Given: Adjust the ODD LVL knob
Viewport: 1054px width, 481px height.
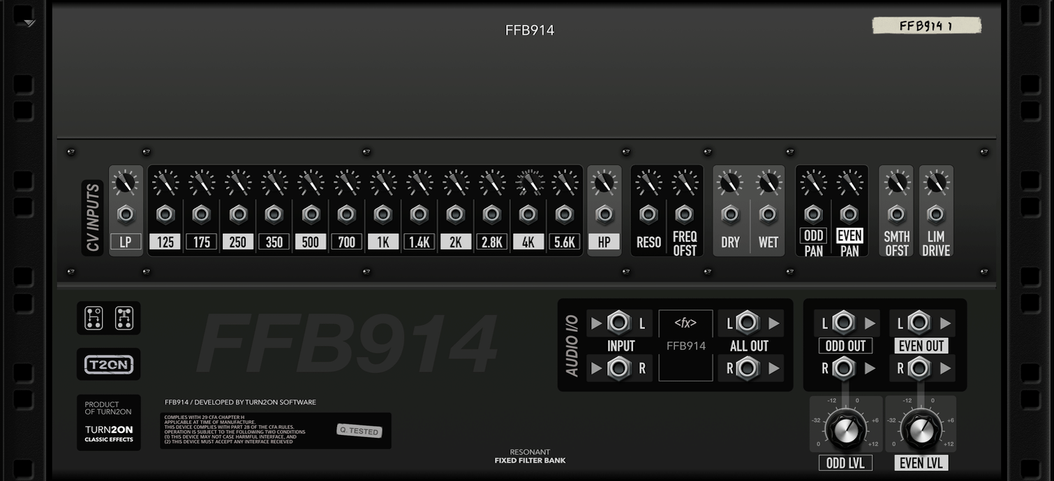Looking at the screenshot, I should tap(845, 429).
